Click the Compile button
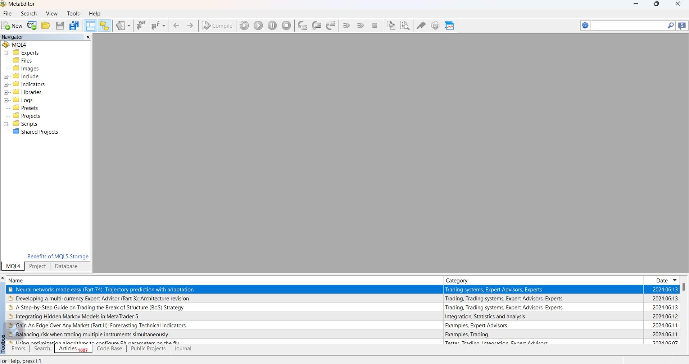Viewport: 689px width, 364px height. pos(217,26)
